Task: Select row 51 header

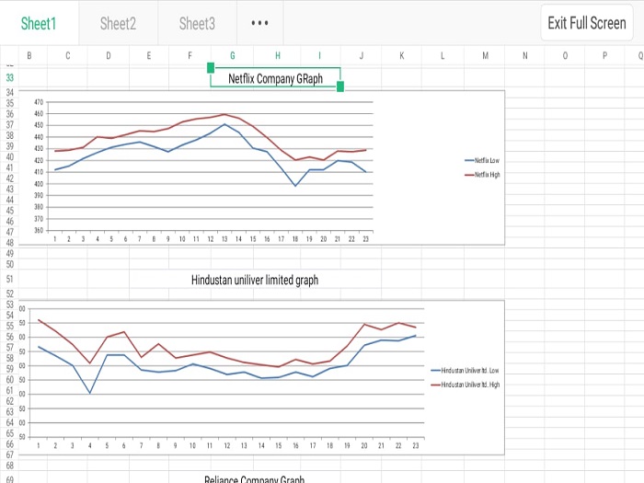Action: tap(9, 280)
